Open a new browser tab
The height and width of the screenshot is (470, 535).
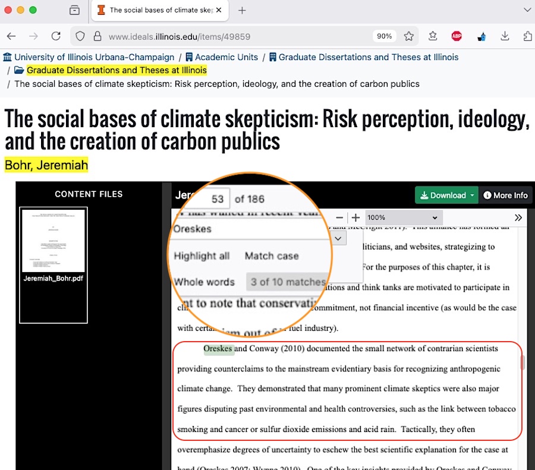[x=242, y=10]
